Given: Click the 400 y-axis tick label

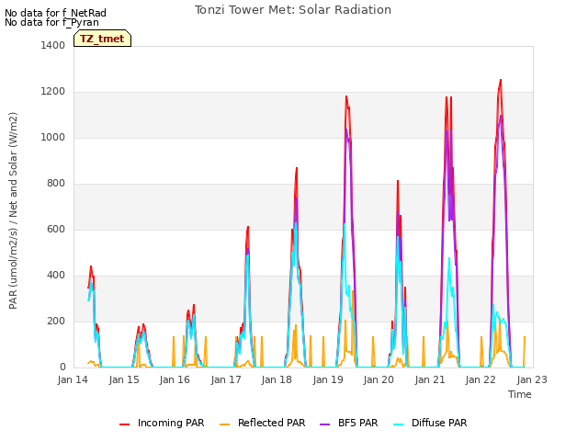Looking at the screenshot, I should click(x=56, y=276).
